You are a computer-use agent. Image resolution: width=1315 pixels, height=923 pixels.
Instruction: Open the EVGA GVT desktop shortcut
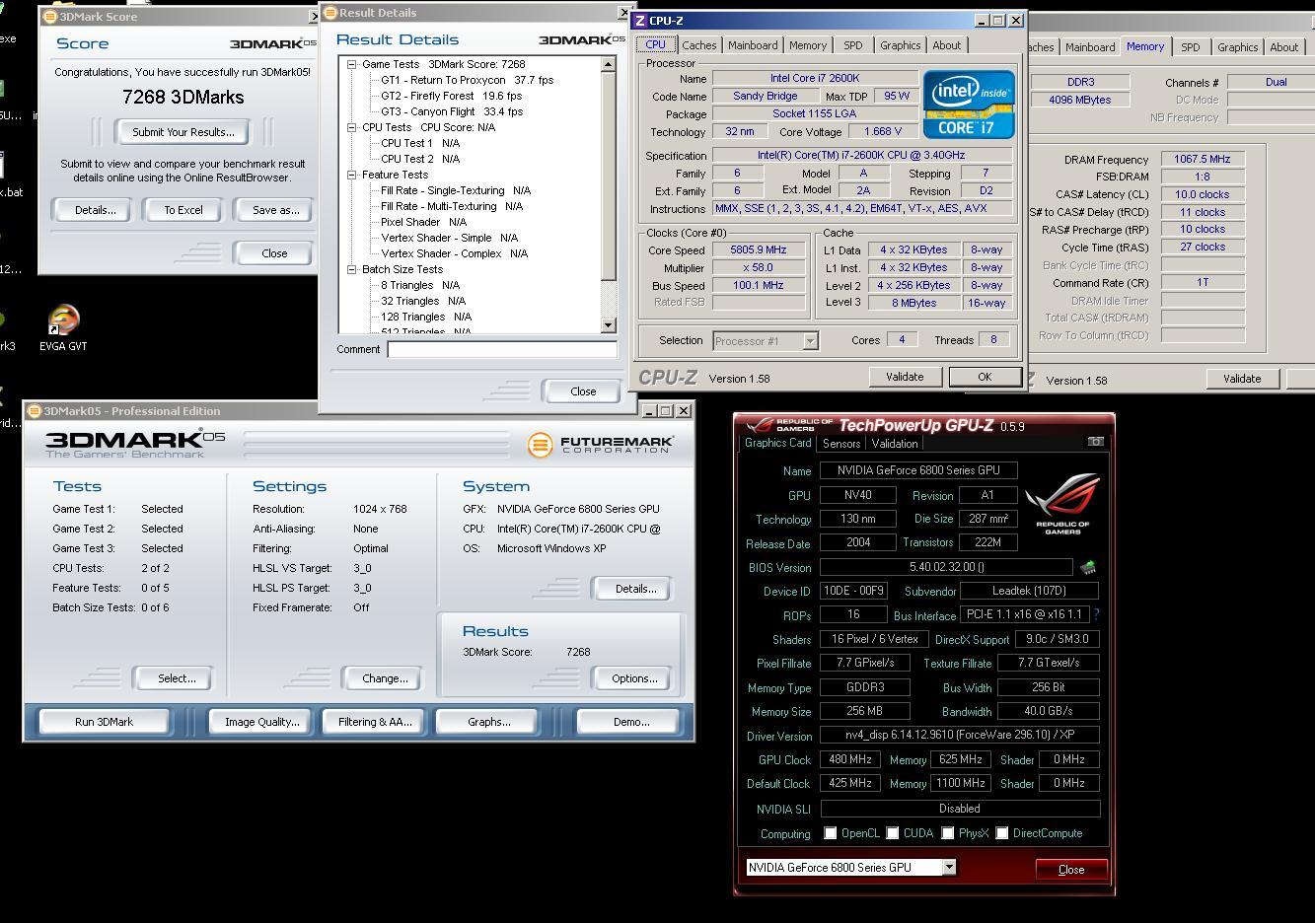tap(63, 327)
